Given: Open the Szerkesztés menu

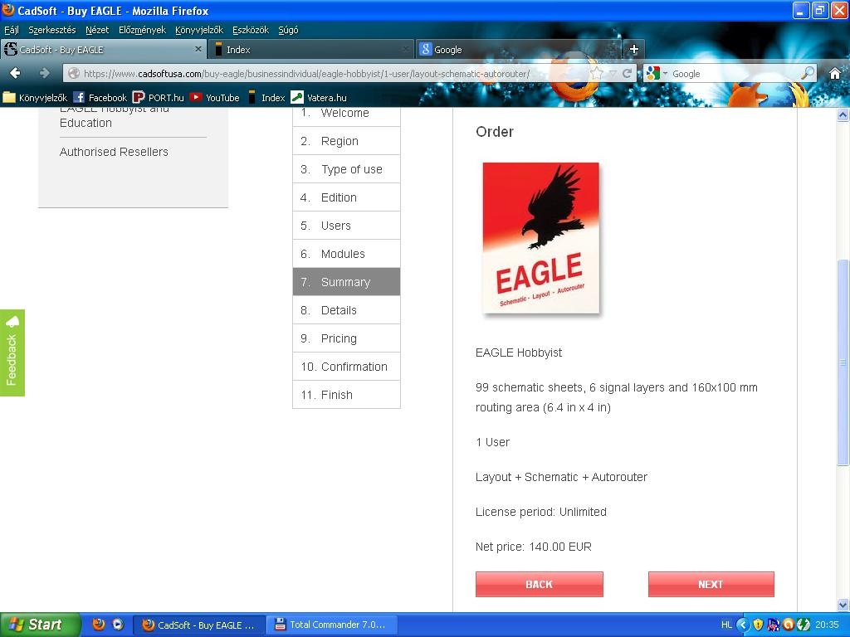Looking at the screenshot, I should pyautogui.click(x=52, y=30).
